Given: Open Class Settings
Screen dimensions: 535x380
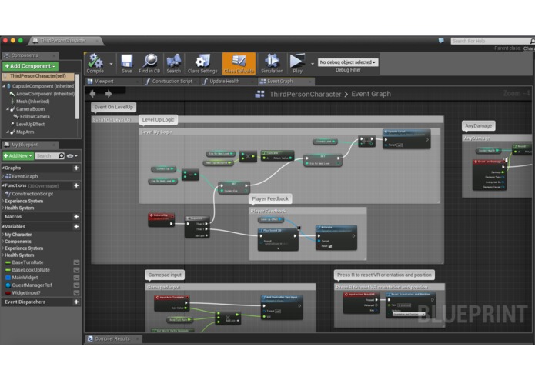Looking at the screenshot, I should coord(202,63).
